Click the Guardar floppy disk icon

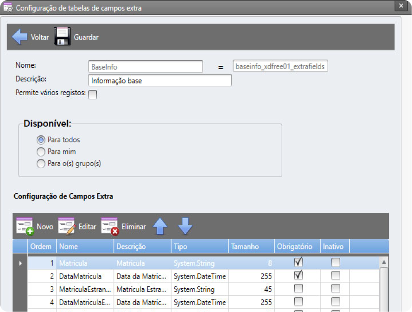click(62, 37)
